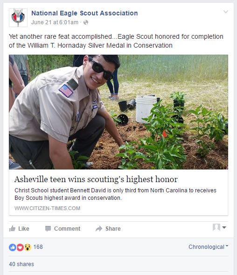Screen dimensions: 237x275
Task: Click the speech bubble Comment icon
Action: (x=48, y=228)
